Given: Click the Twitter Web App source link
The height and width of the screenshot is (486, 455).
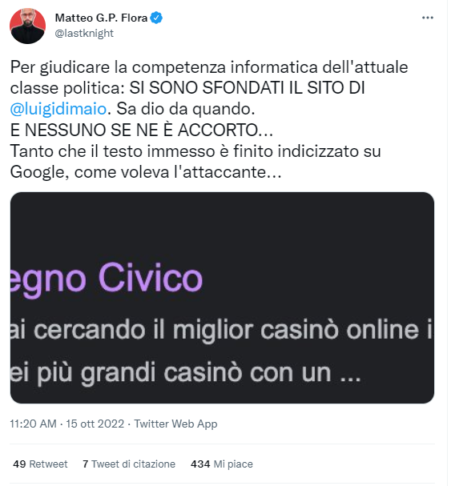Looking at the screenshot, I should (x=175, y=424).
